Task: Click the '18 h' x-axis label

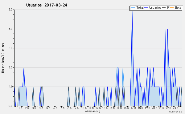Action: (x=140, y=108)
